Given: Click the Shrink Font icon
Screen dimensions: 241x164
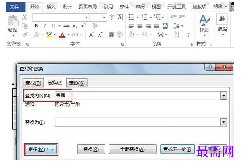Looking at the screenshot, I should point(100,35).
